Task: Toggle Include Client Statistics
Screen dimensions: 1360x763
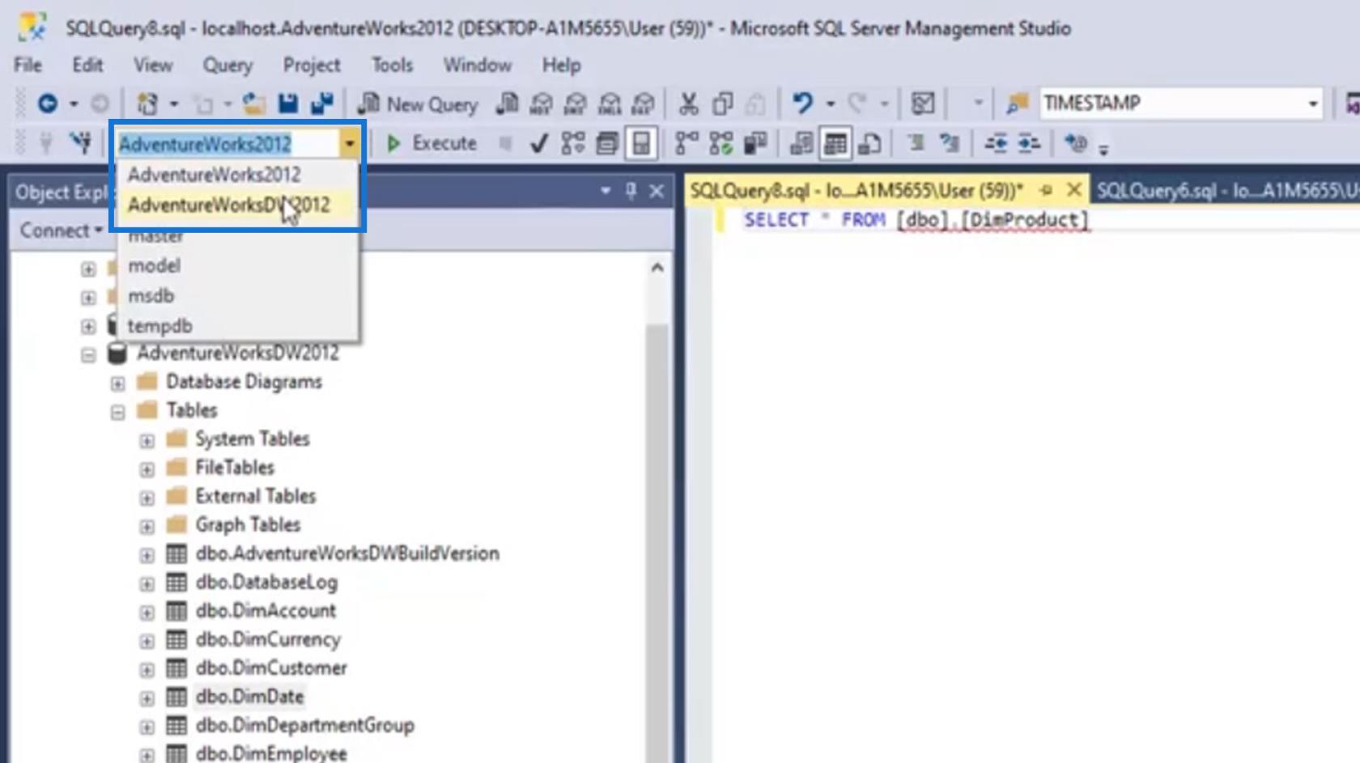Action: click(755, 144)
